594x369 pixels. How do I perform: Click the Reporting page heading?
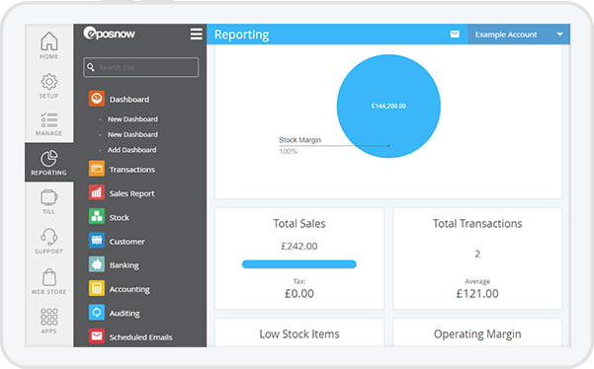coord(242,35)
